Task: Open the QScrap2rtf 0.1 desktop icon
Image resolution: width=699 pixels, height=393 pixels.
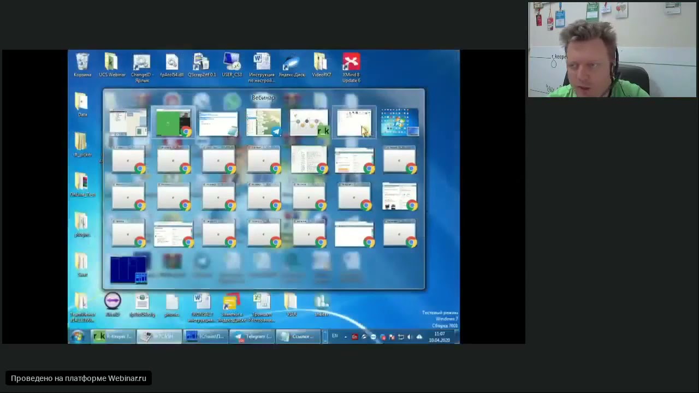Action: 202,65
